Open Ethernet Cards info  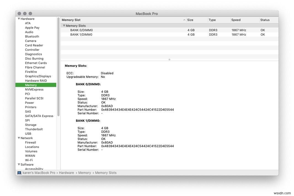36,63
